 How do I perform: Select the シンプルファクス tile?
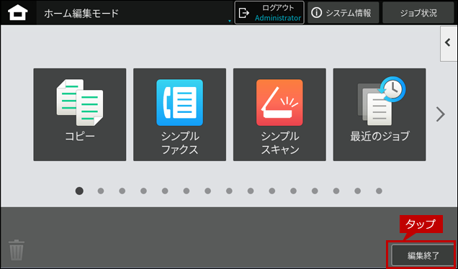(x=179, y=114)
